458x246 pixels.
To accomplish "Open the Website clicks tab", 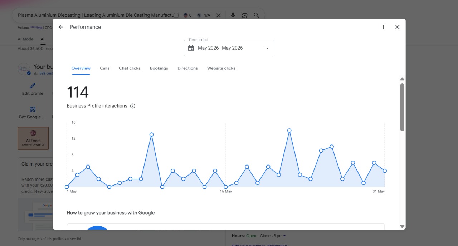I will pos(221,68).
